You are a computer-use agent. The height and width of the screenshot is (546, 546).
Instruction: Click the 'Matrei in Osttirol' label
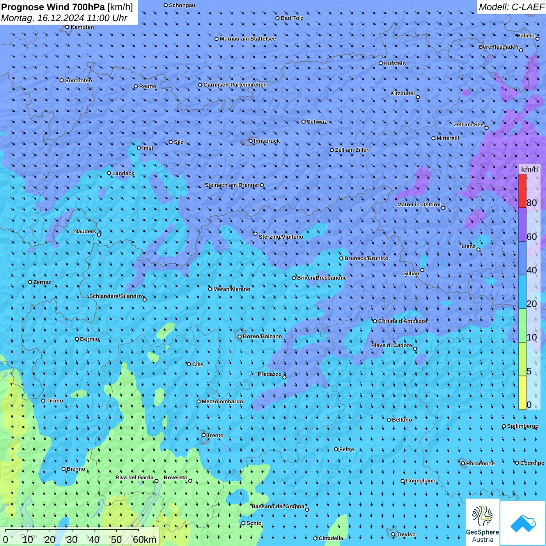point(419,204)
